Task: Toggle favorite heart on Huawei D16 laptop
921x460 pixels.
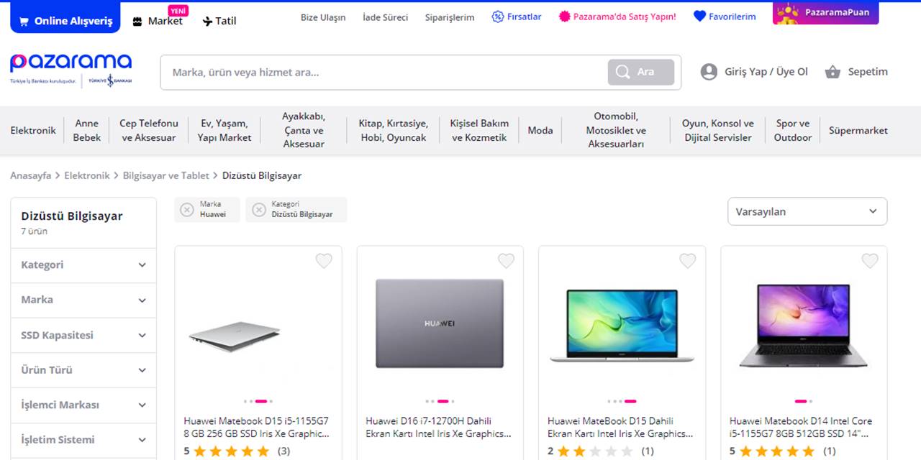Action: (506, 261)
